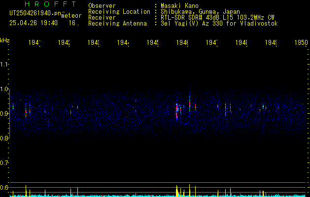Click the number 16. beside the time stamp
This screenshot has width=310, height=197.
click(x=74, y=23)
